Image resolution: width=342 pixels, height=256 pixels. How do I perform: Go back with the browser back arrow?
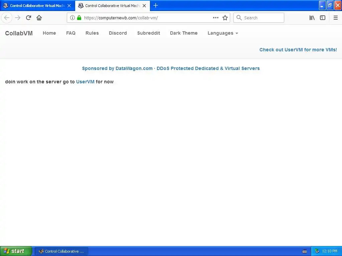tap(7, 18)
